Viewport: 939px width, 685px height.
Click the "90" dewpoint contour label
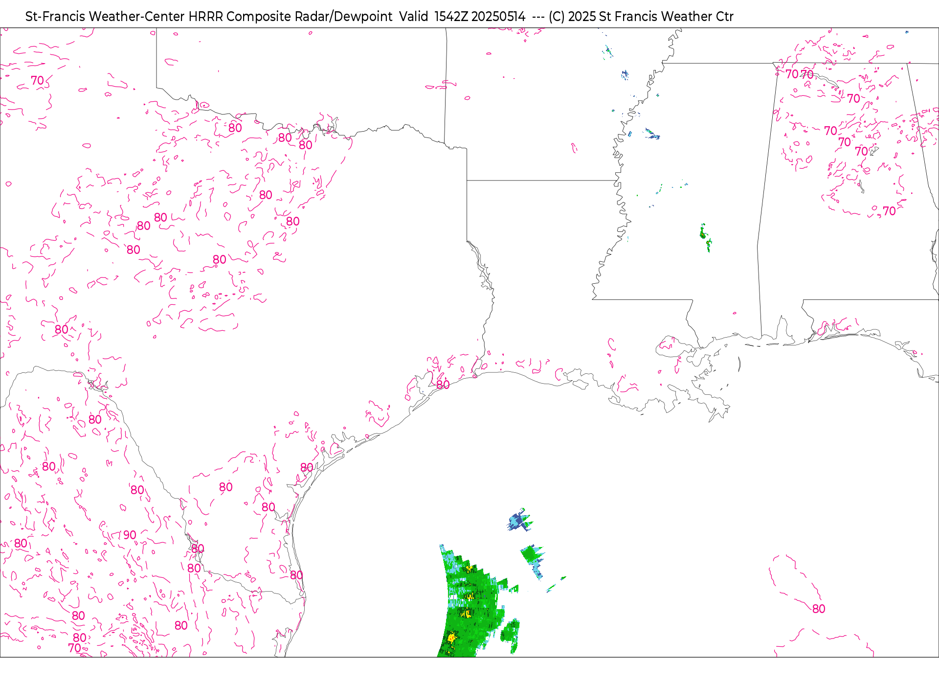tap(130, 535)
